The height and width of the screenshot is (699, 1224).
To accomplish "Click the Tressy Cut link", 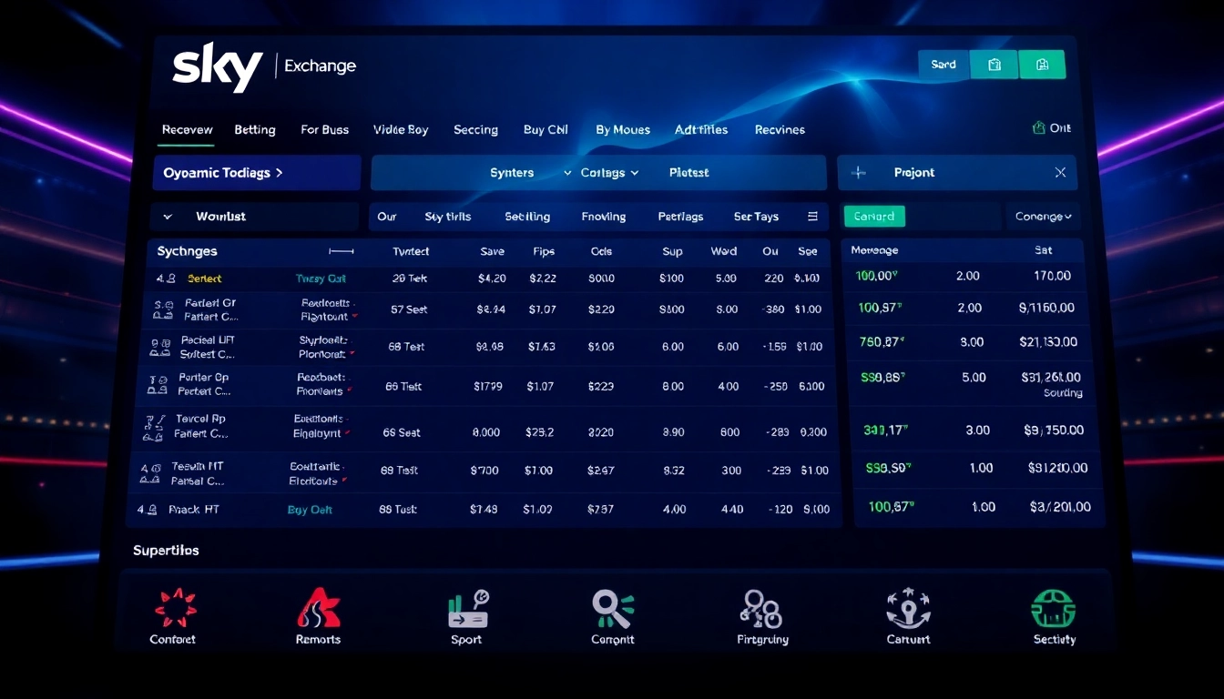I will [321, 279].
